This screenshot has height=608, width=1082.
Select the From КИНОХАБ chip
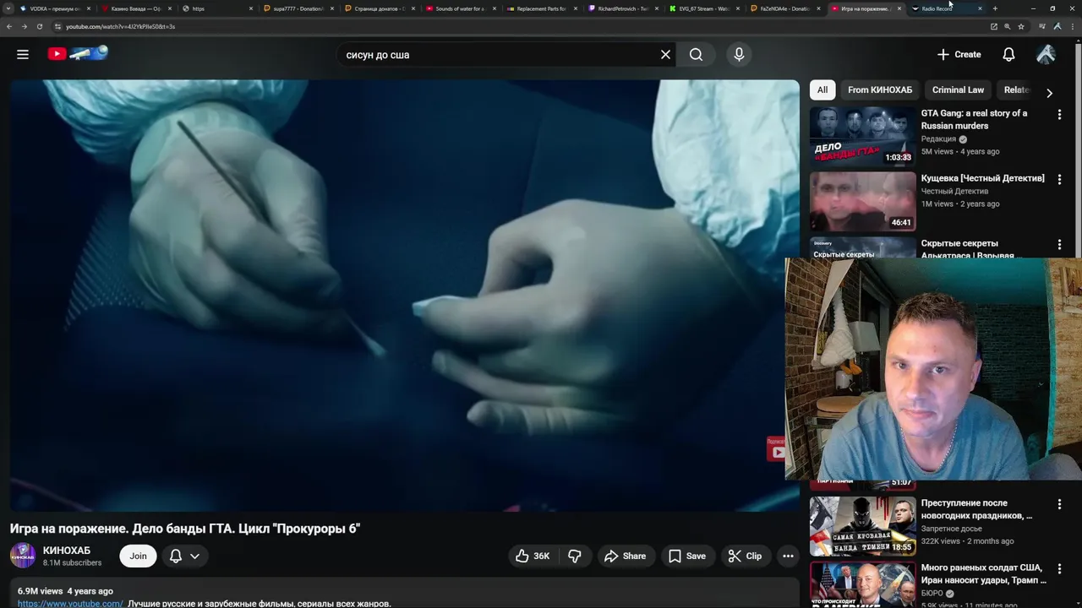point(880,90)
